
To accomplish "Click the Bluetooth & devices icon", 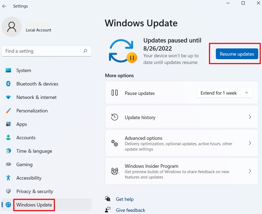I will pos(8,84).
